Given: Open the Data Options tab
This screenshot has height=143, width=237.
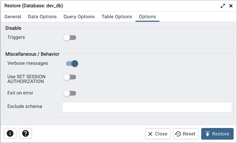Looking at the screenshot, I should point(42,17).
